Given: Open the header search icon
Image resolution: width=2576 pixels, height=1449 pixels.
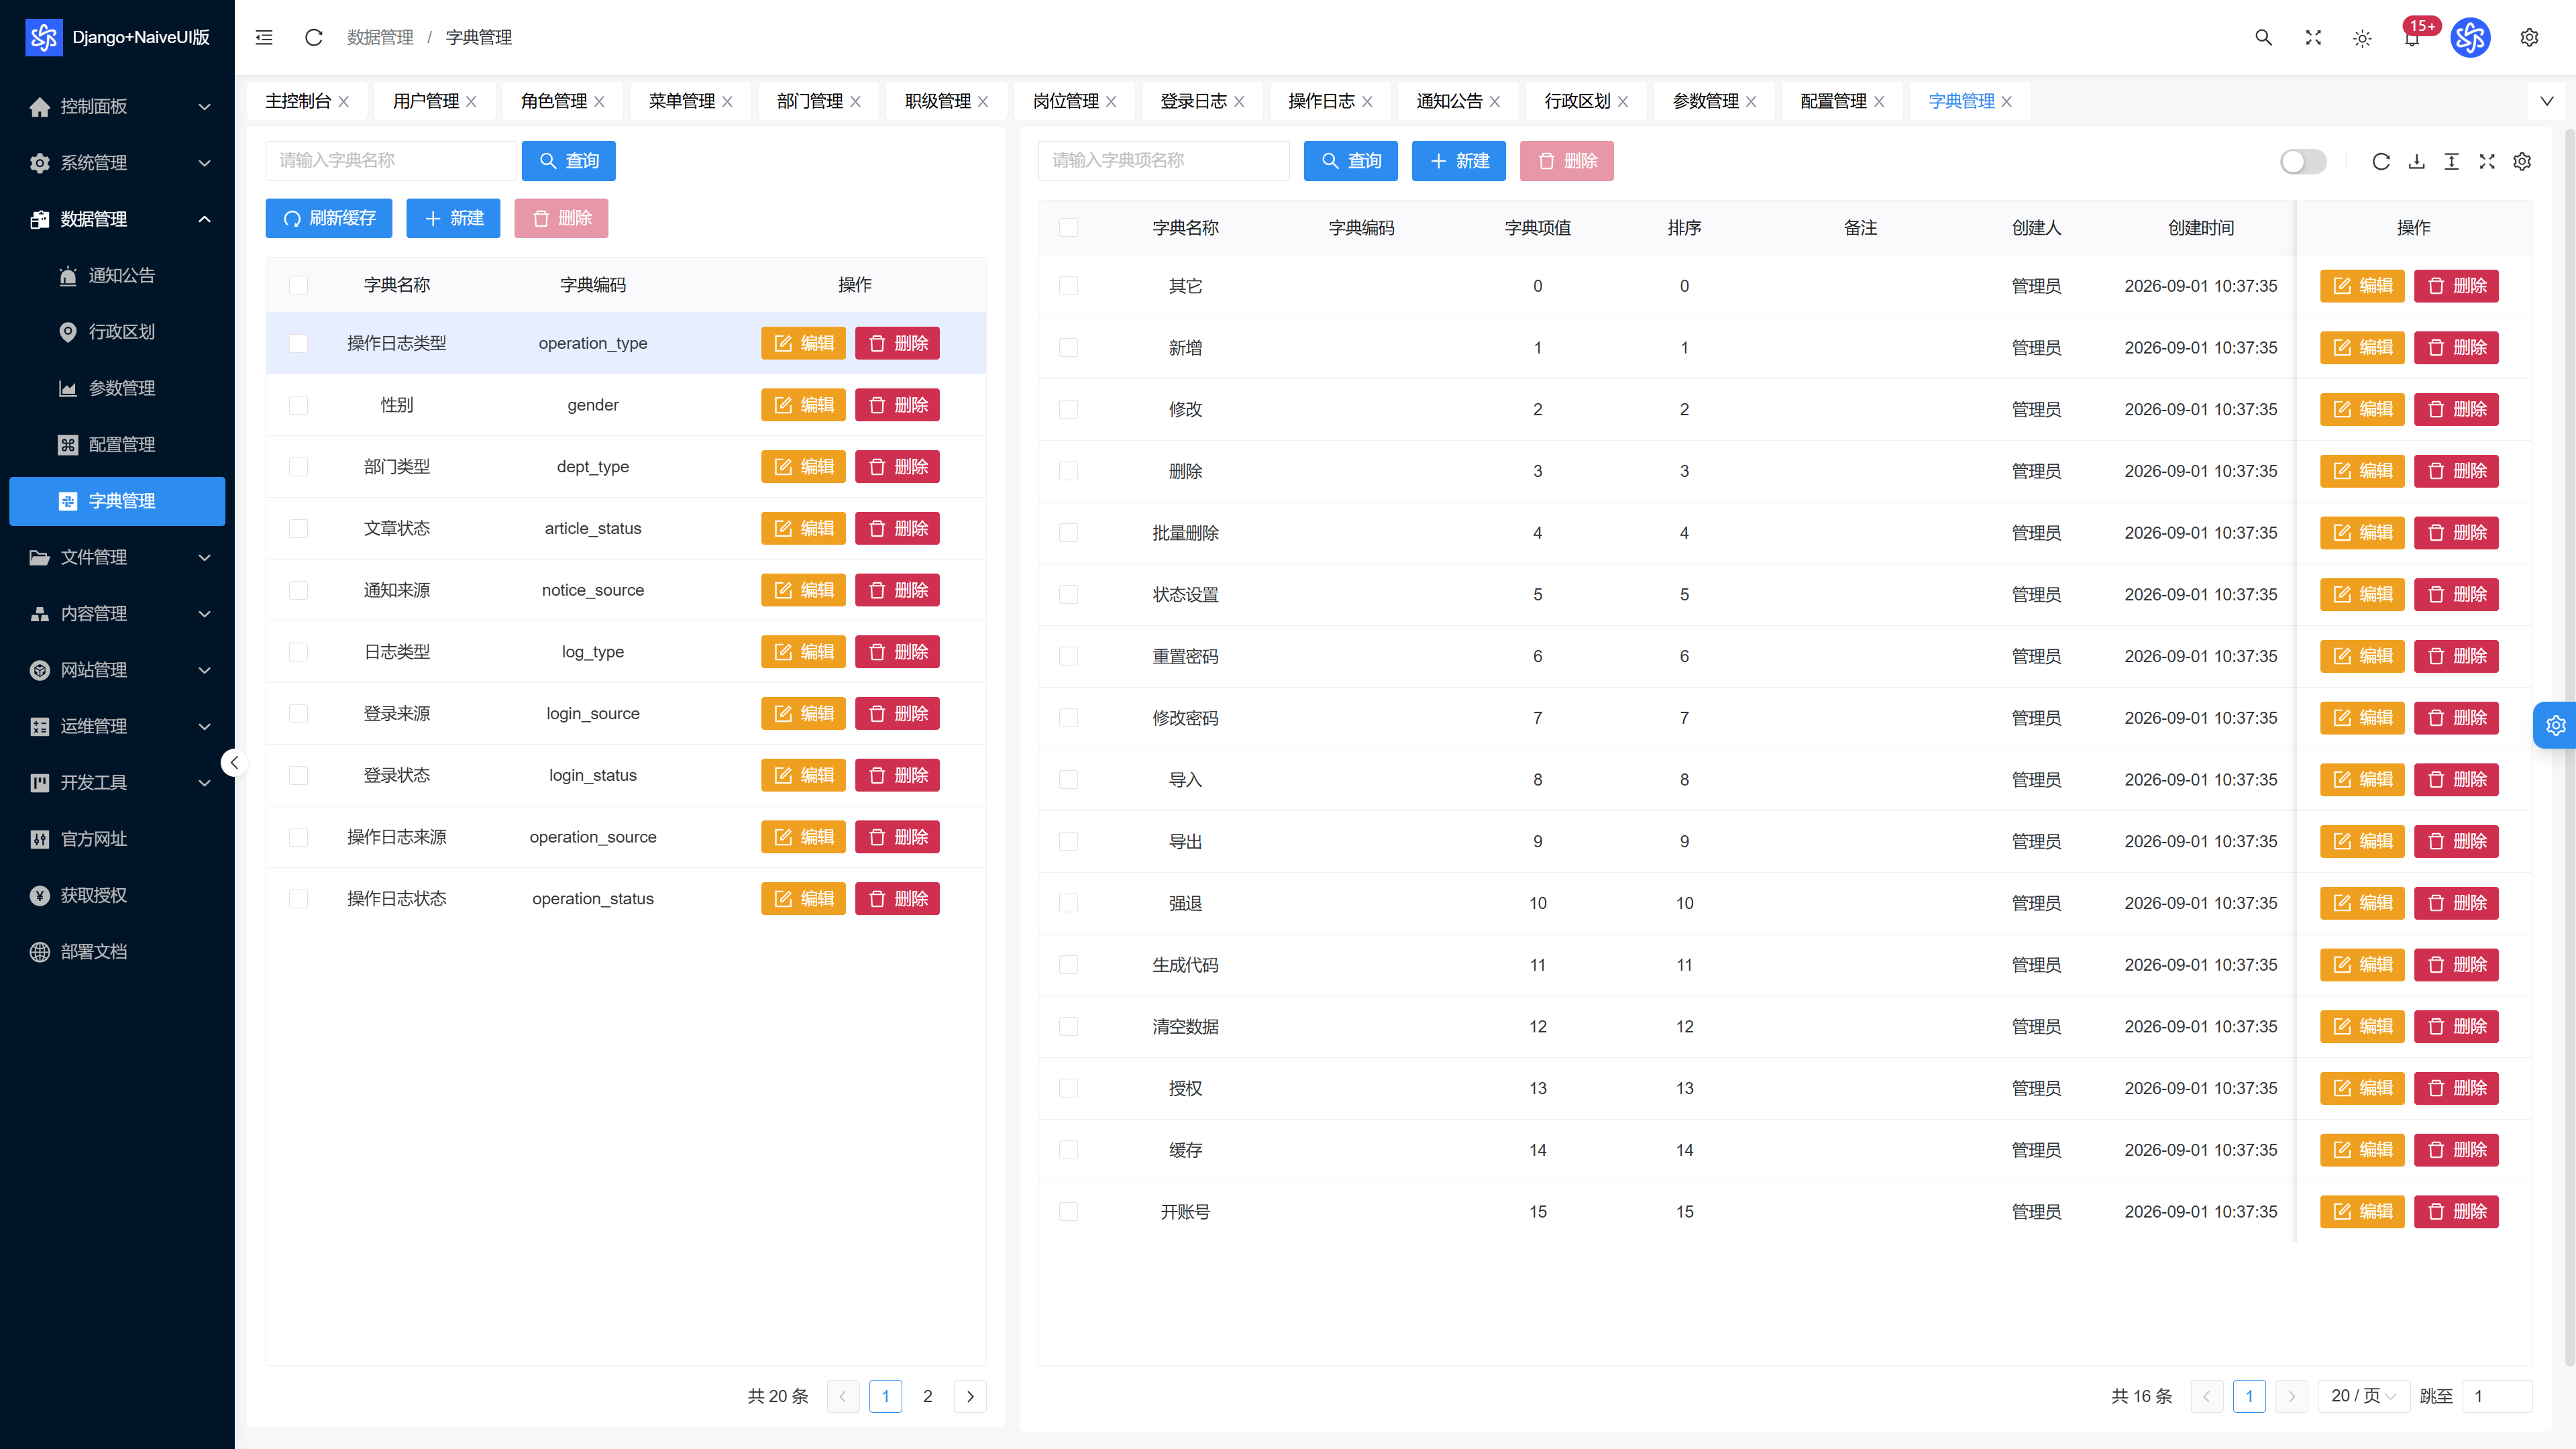Looking at the screenshot, I should (2263, 37).
